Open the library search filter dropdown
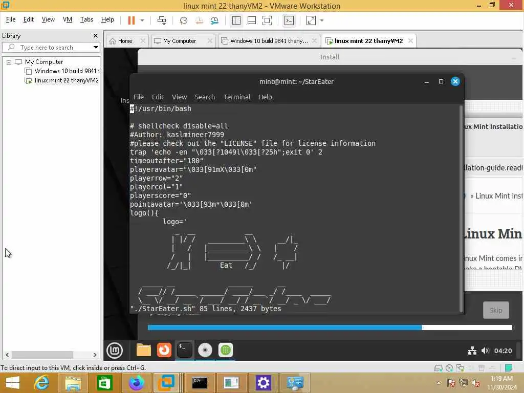The width and height of the screenshot is (524, 393). point(96,48)
